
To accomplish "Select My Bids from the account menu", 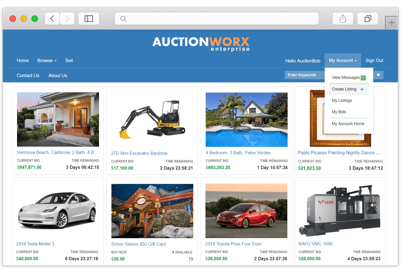I will tap(339, 112).
